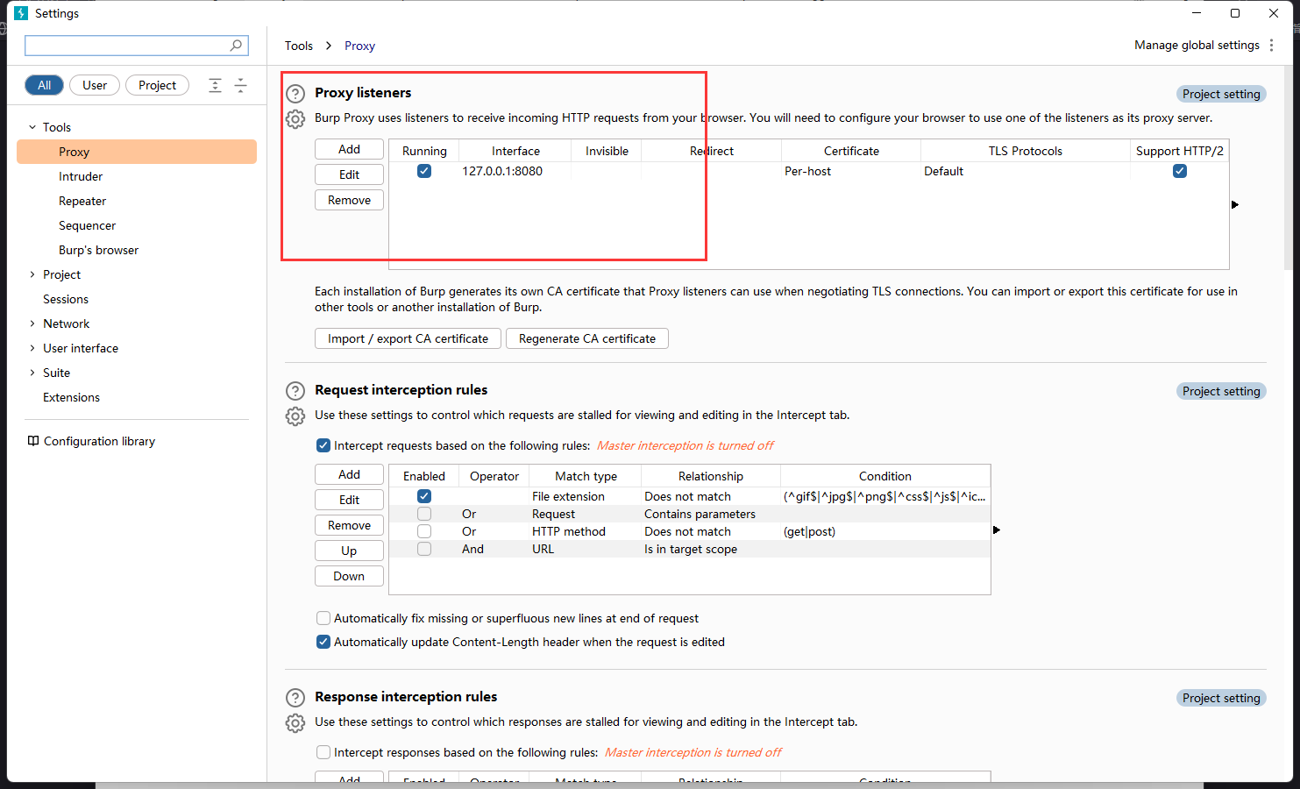
Task: Enable the URL Is in target scope rule
Action: [x=424, y=549]
